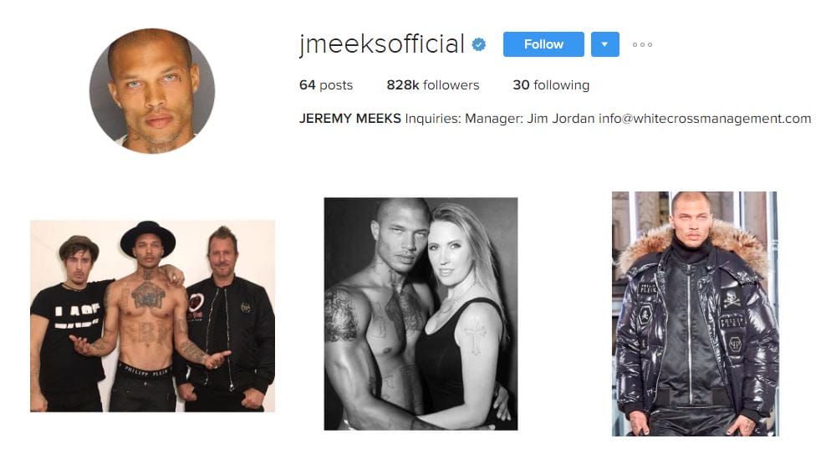Screen dimensions: 826x454
Task: Follow the jmeeksofficial account
Action: tap(543, 44)
